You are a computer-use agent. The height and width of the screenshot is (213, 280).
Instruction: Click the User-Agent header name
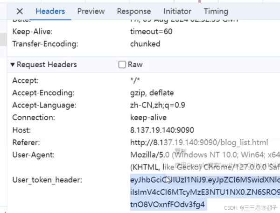(x=33, y=155)
